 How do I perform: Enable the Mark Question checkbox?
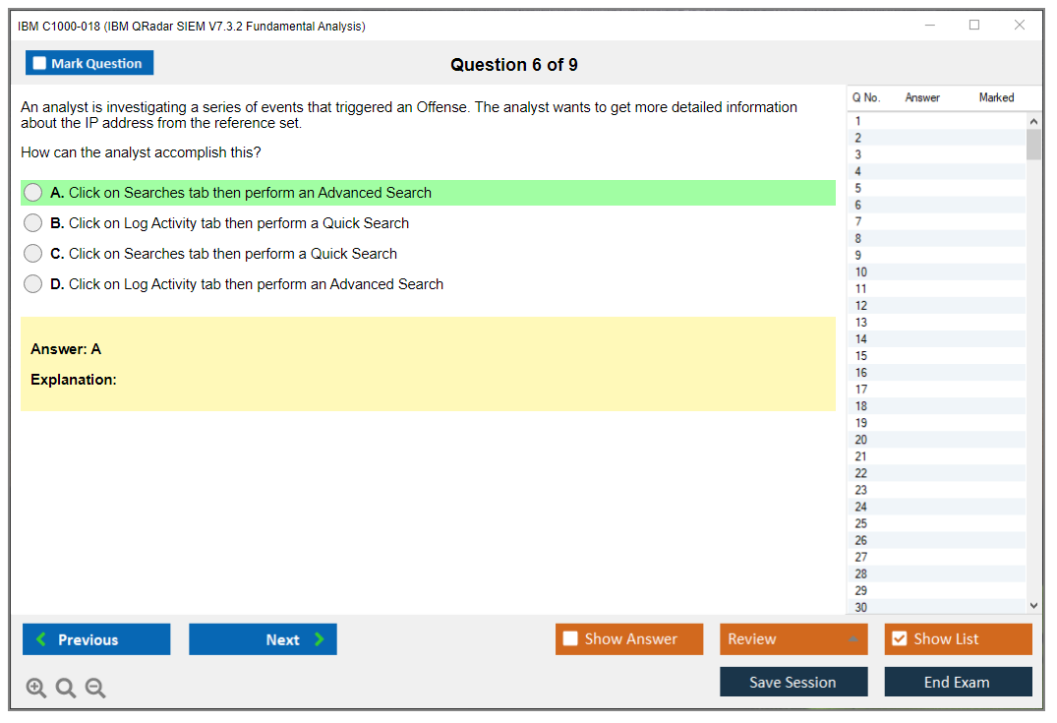coord(39,63)
